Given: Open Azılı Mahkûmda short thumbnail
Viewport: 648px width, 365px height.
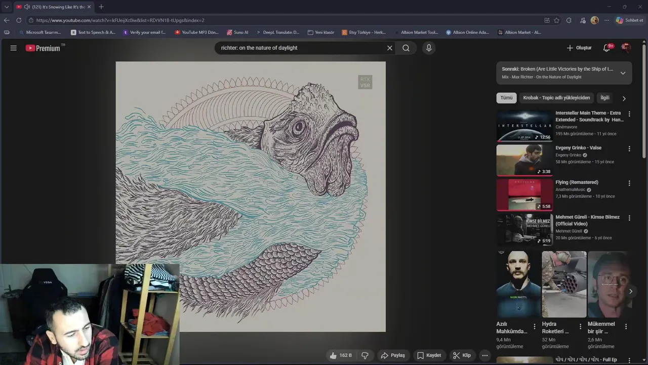Looking at the screenshot, I should point(518,284).
